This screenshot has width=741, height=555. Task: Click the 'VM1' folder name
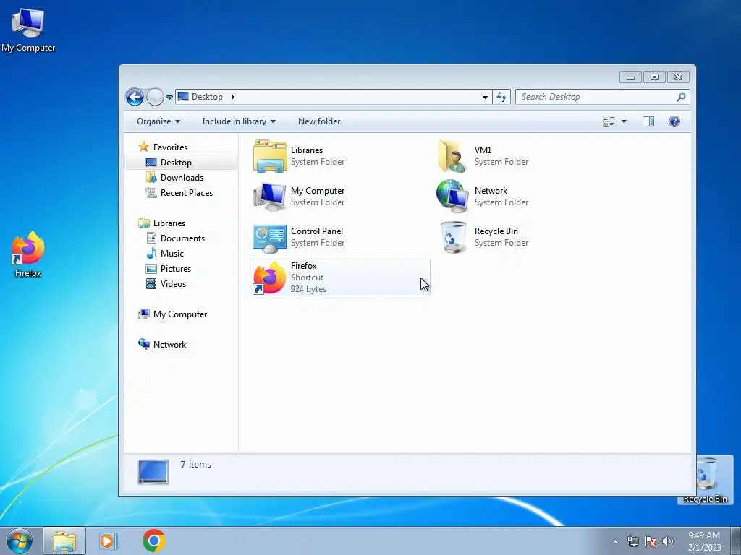(x=483, y=150)
